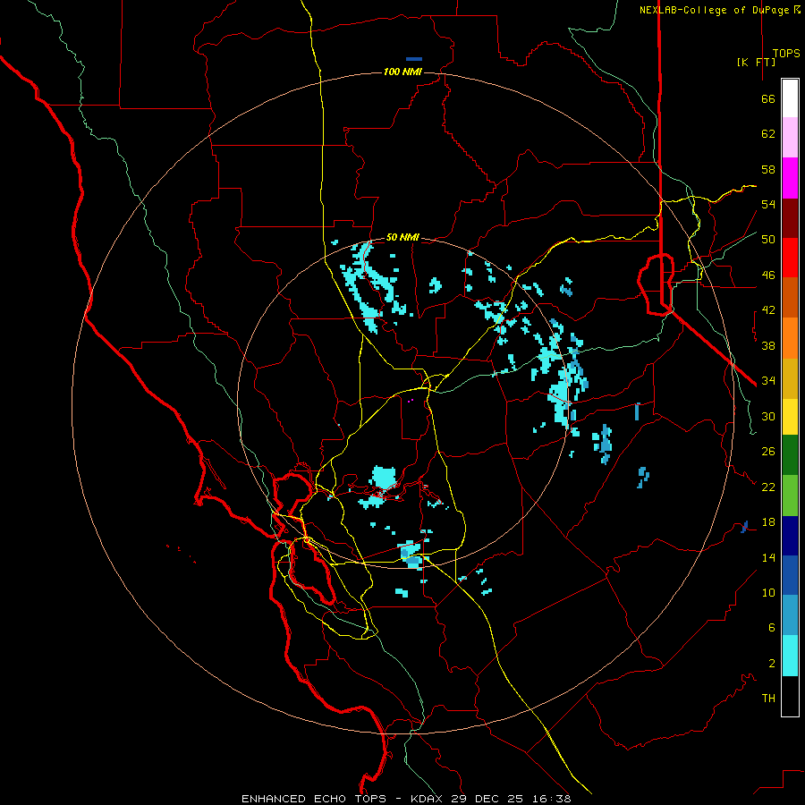Screen dimensions: 805x805
Task: Click the navy blue legend swatch
Action: point(790,536)
